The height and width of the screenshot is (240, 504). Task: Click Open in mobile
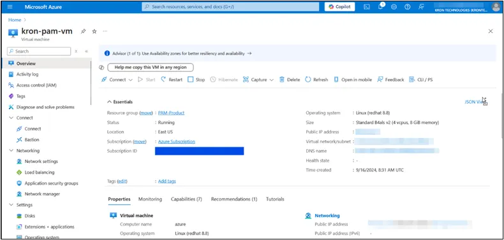[x=353, y=80]
